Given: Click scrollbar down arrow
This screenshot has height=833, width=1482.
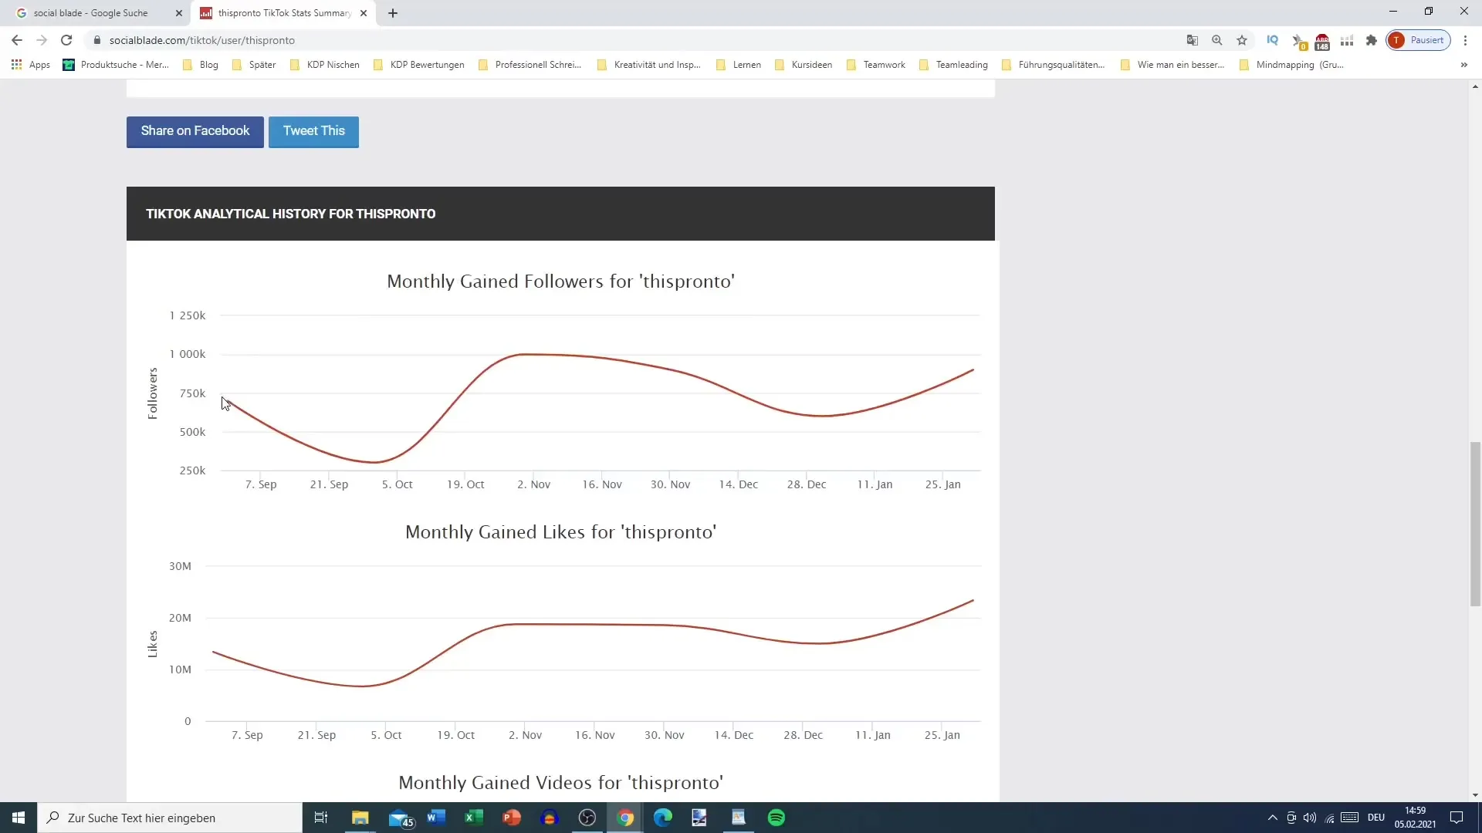Looking at the screenshot, I should 1475,795.
